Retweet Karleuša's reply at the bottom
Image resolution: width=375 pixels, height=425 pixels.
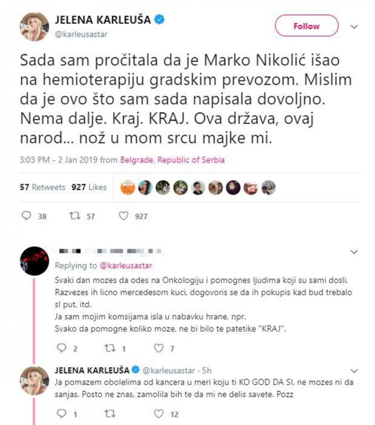[110, 414]
